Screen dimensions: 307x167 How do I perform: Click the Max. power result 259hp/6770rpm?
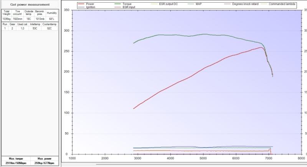[x=44, y=163]
